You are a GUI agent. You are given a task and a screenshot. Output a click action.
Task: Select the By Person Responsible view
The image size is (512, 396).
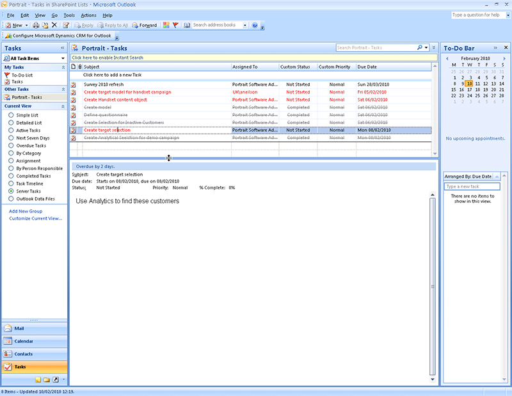36,168
